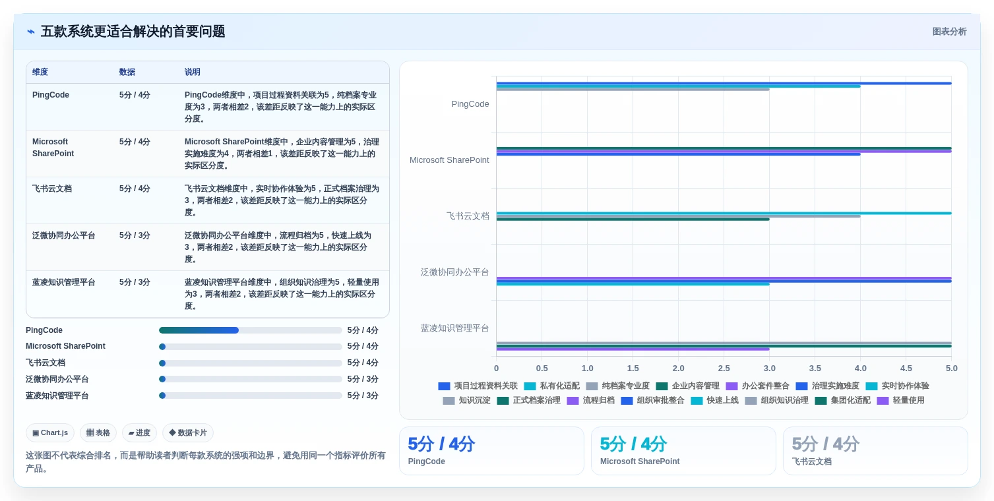This screenshot has width=994, height=501.
Task: Click the description starting Microsoft SharePoint维度中
Action: [282, 154]
